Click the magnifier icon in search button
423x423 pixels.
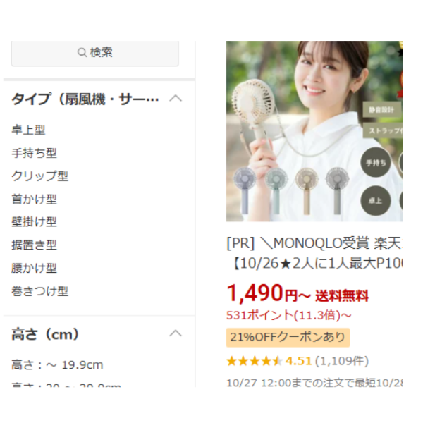pos(82,52)
